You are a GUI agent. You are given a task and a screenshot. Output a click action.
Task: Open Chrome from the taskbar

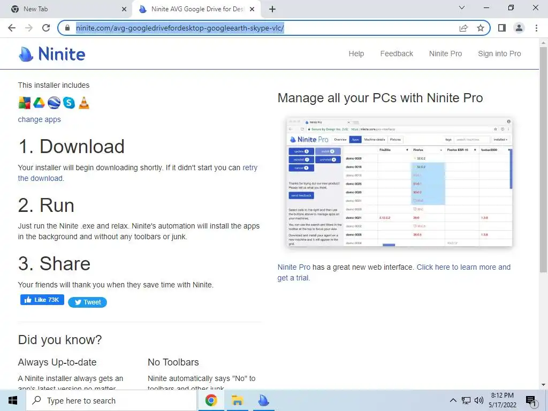(211, 400)
